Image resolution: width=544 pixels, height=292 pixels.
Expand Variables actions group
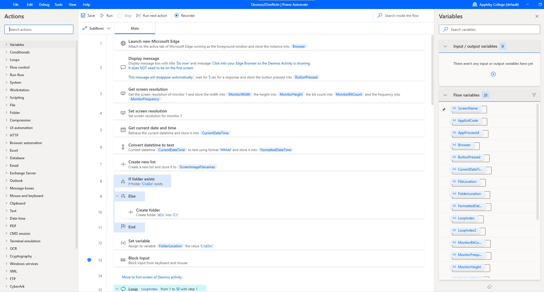[6, 44]
